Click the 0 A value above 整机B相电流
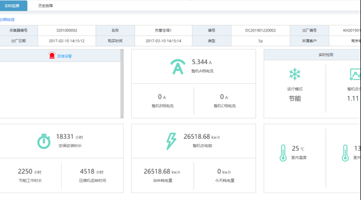The height and width of the screenshot is (200, 361). (162, 97)
